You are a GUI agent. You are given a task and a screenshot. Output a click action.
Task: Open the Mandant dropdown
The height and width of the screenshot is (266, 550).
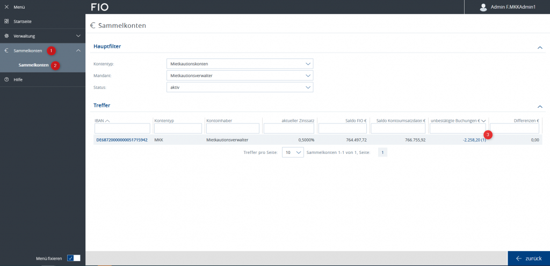240,76
